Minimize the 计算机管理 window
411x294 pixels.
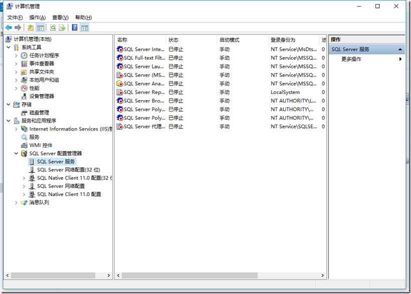pyautogui.click(x=359, y=6)
